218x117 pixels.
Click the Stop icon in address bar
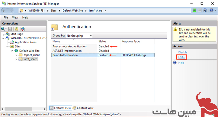click(200, 10)
